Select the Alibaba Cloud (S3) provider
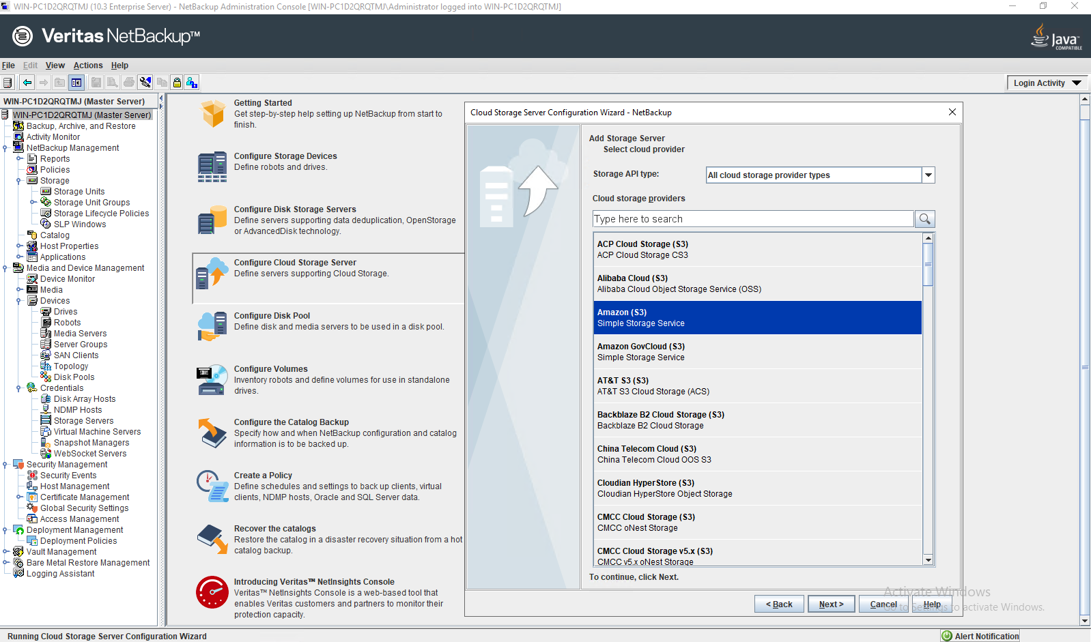The image size is (1091, 642). (x=758, y=284)
